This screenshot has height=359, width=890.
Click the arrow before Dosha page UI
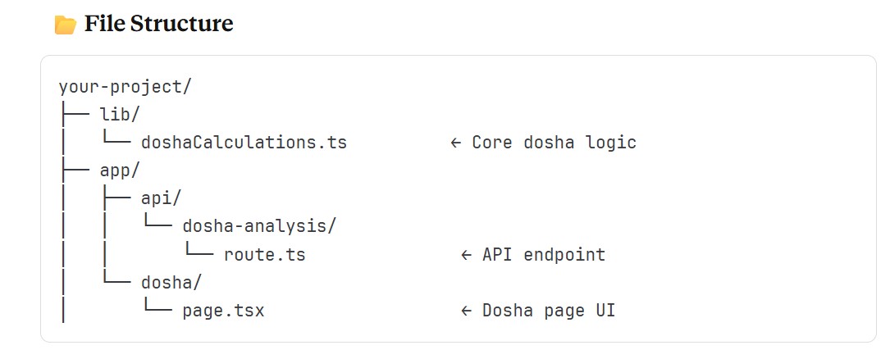pyautogui.click(x=467, y=311)
